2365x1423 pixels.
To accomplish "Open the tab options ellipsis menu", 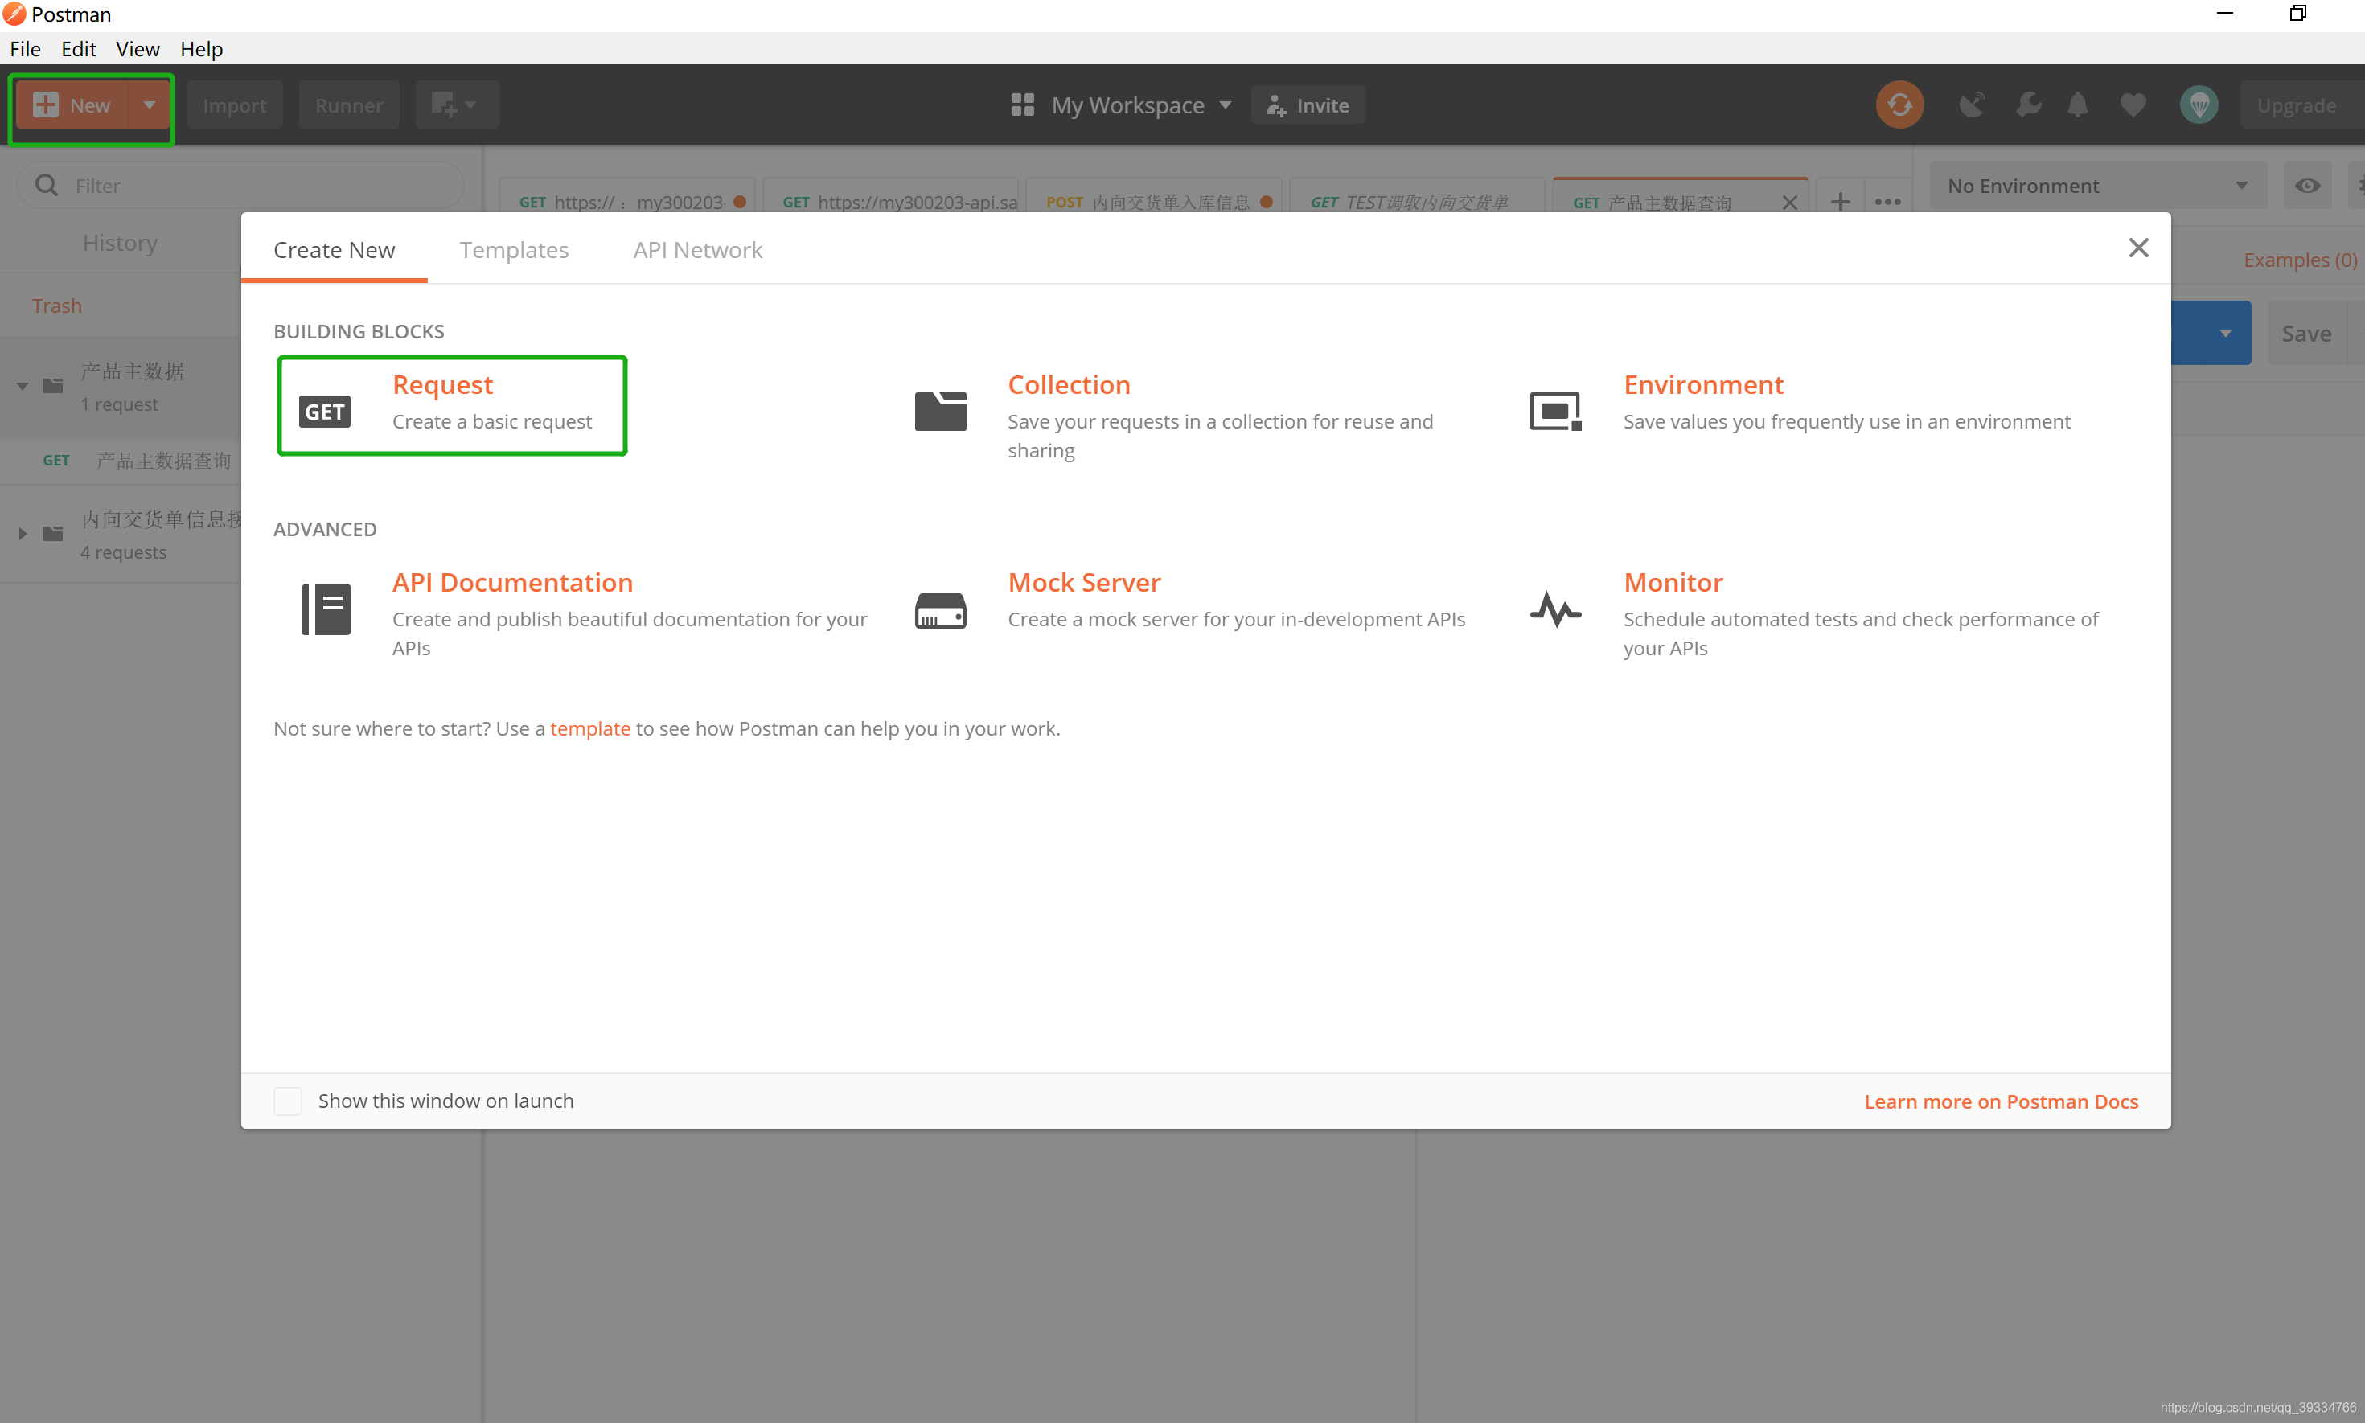I will point(1887,201).
